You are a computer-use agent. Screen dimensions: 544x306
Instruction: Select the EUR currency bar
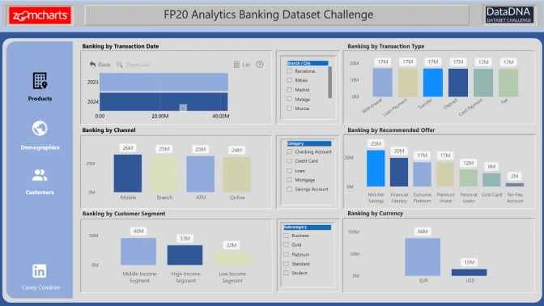click(x=423, y=257)
